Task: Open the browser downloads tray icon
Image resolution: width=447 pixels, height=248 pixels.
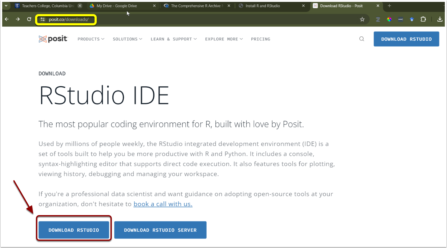Action: coord(439,19)
